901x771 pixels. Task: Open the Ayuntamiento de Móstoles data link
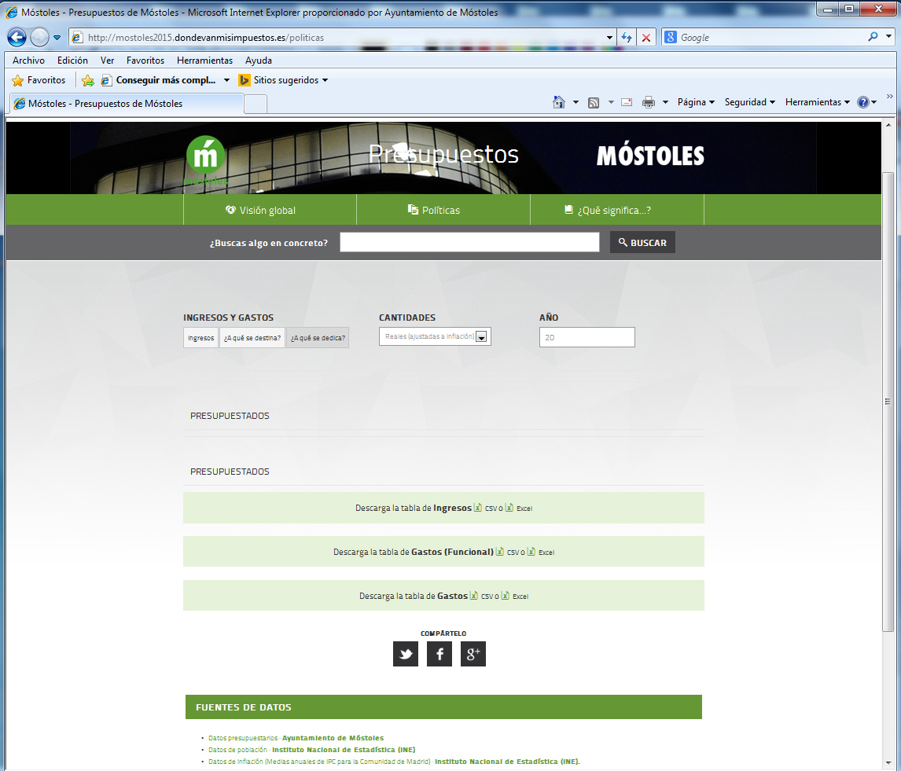(x=333, y=738)
